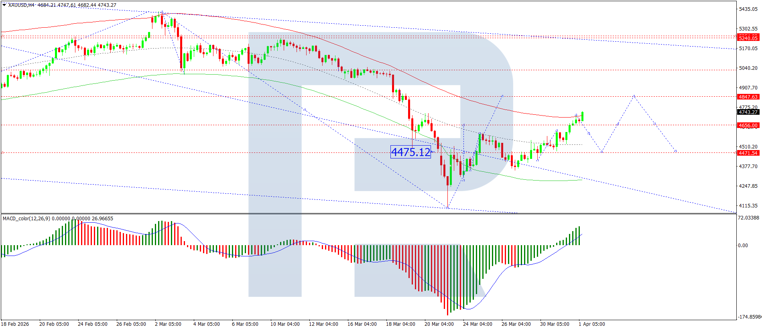Click forecast line peak anchor near 4847.63

tap(634, 96)
